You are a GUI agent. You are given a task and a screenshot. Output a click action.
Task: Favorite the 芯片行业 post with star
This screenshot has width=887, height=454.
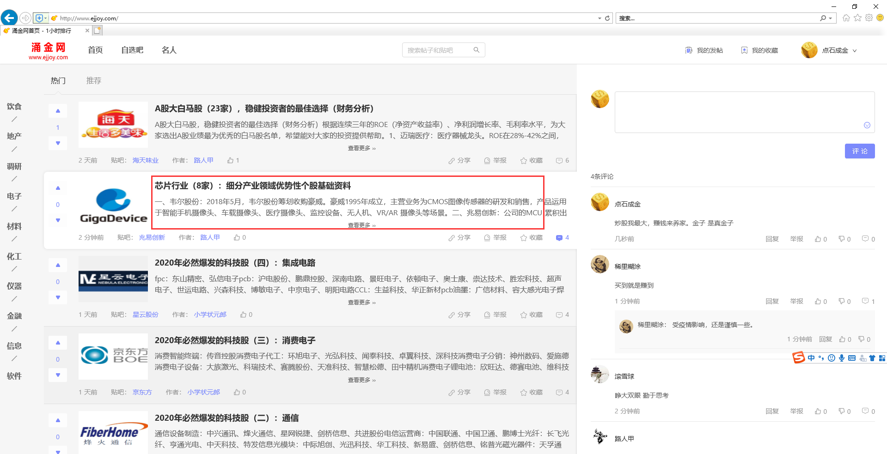pos(531,237)
